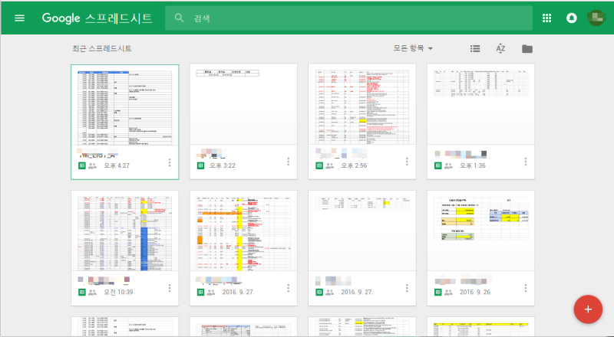Click shared people icon on 2016. 9. 26. card
Viewport: 614px width, 337px height.
click(448, 293)
